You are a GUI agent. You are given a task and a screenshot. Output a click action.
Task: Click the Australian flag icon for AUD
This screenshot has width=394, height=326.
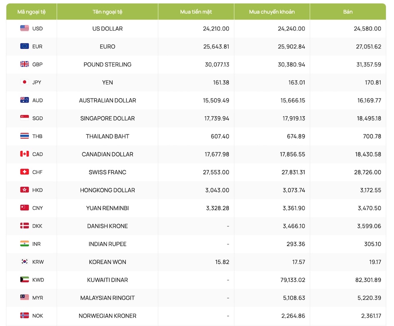pyautogui.click(x=25, y=100)
